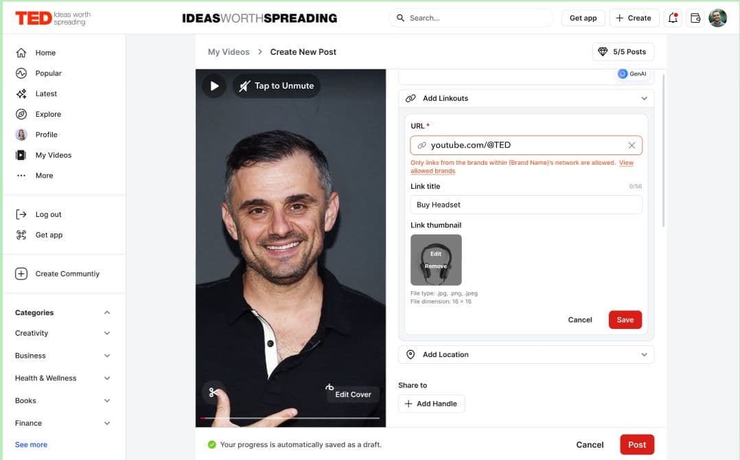The height and width of the screenshot is (460, 740).
Task: Click the Create button in header
Action: [x=634, y=18]
